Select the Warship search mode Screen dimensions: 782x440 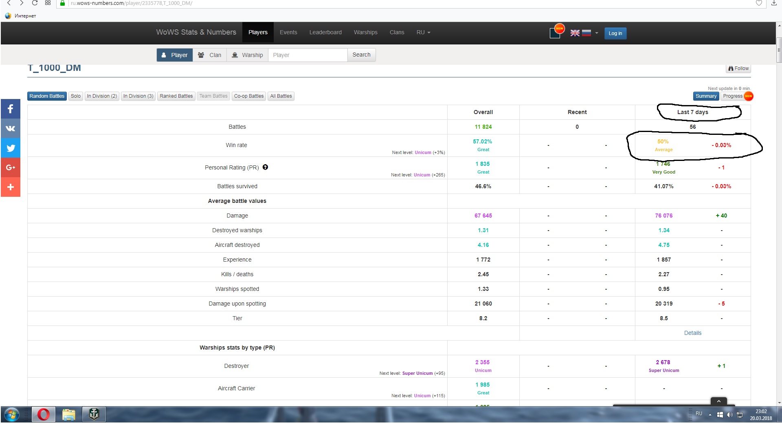coord(247,55)
